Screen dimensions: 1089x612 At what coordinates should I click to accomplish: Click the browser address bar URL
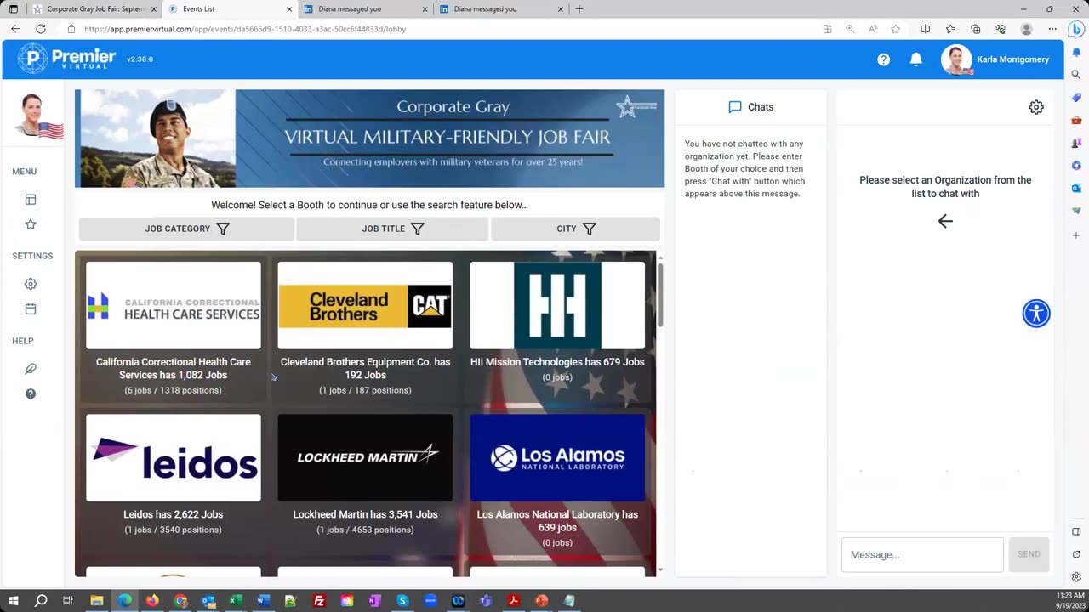point(245,29)
